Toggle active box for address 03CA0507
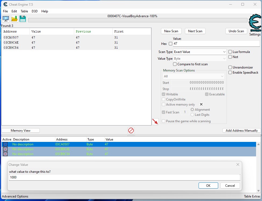This screenshot has width=262, height=201. pyautogui.click(x=5, y=144)
